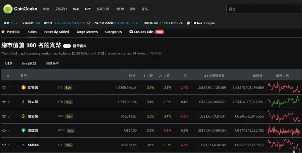The image size is (302, 153).
Task: Sort by the 總市值 column header
Action: (x=258, y=75)
